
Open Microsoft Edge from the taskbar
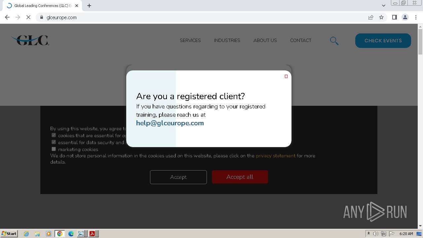point(71,234)
